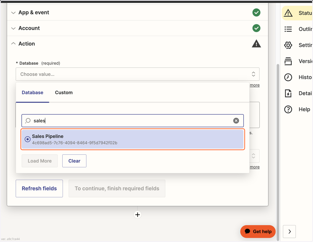Click the more link below the Clear button
The width and height of the screenshot is (313, 242).
(x=255, y=167)
